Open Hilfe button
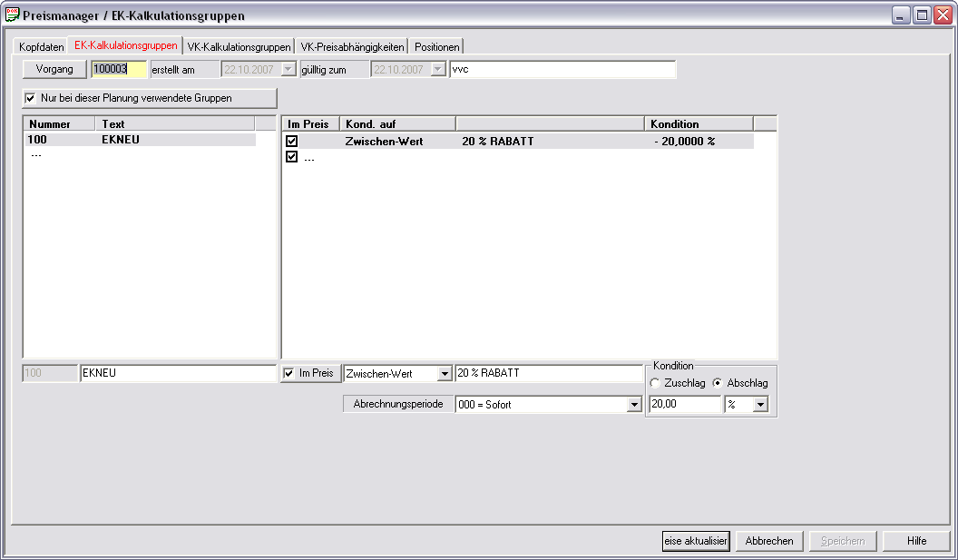The width and height of the screenshot is (958, 560). [916, 541]
